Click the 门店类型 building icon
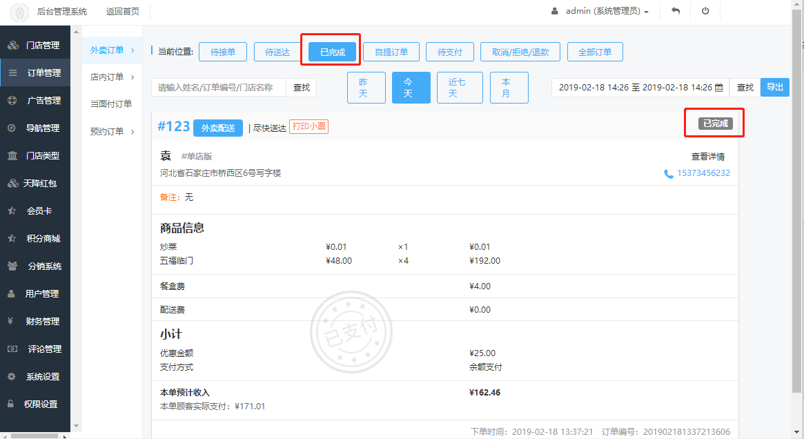Image resolution: width=804 pixels, height=439 pixels. coord(12,155)
